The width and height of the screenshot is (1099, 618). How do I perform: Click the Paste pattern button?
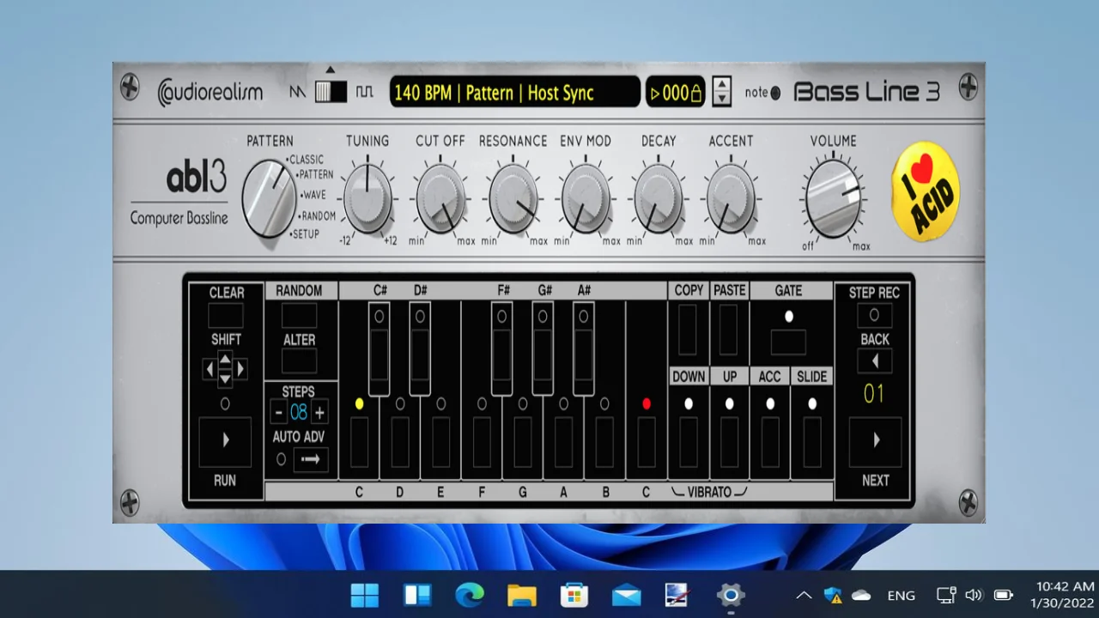(729, 330)
